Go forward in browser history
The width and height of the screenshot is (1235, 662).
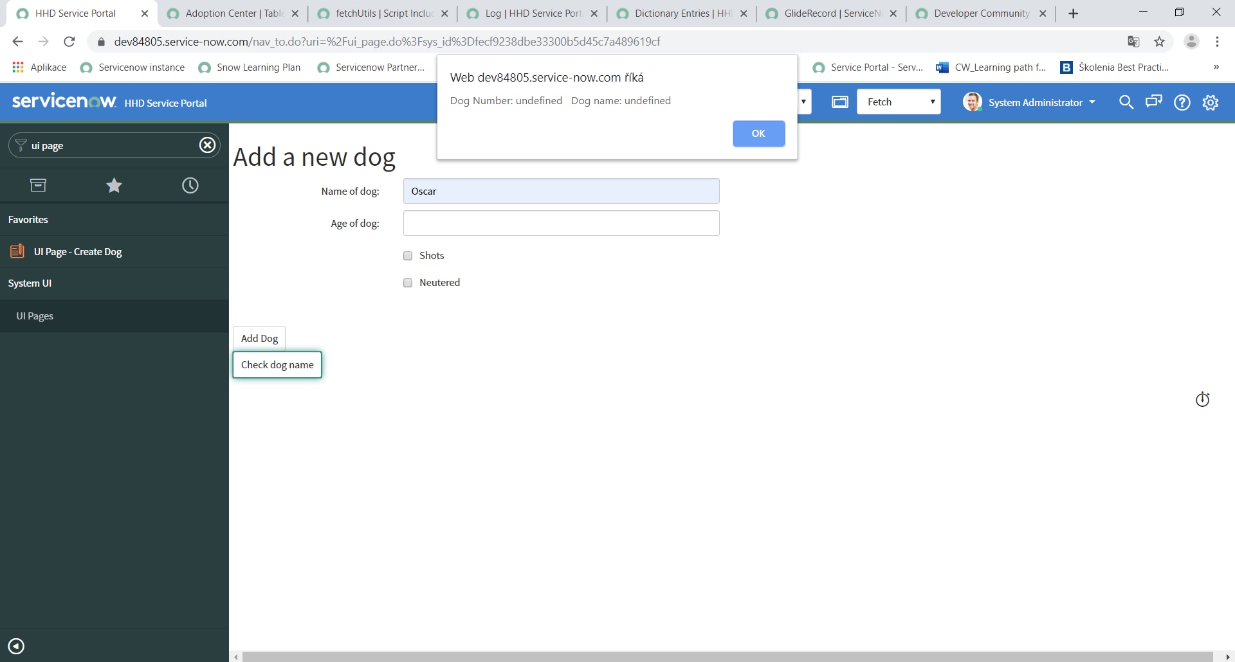[43, 42]
